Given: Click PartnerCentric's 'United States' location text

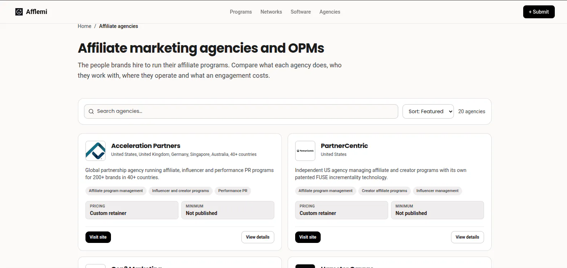Looking at the screenshot, I should pyautogui.click(x=334, y=154).
